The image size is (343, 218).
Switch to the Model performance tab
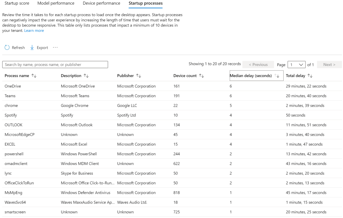click(56, 3)
